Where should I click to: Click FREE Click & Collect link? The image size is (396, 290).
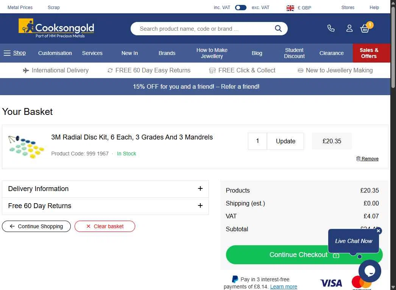point(242,70)
